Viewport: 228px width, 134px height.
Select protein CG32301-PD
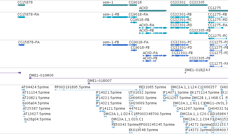pos(181,48)
